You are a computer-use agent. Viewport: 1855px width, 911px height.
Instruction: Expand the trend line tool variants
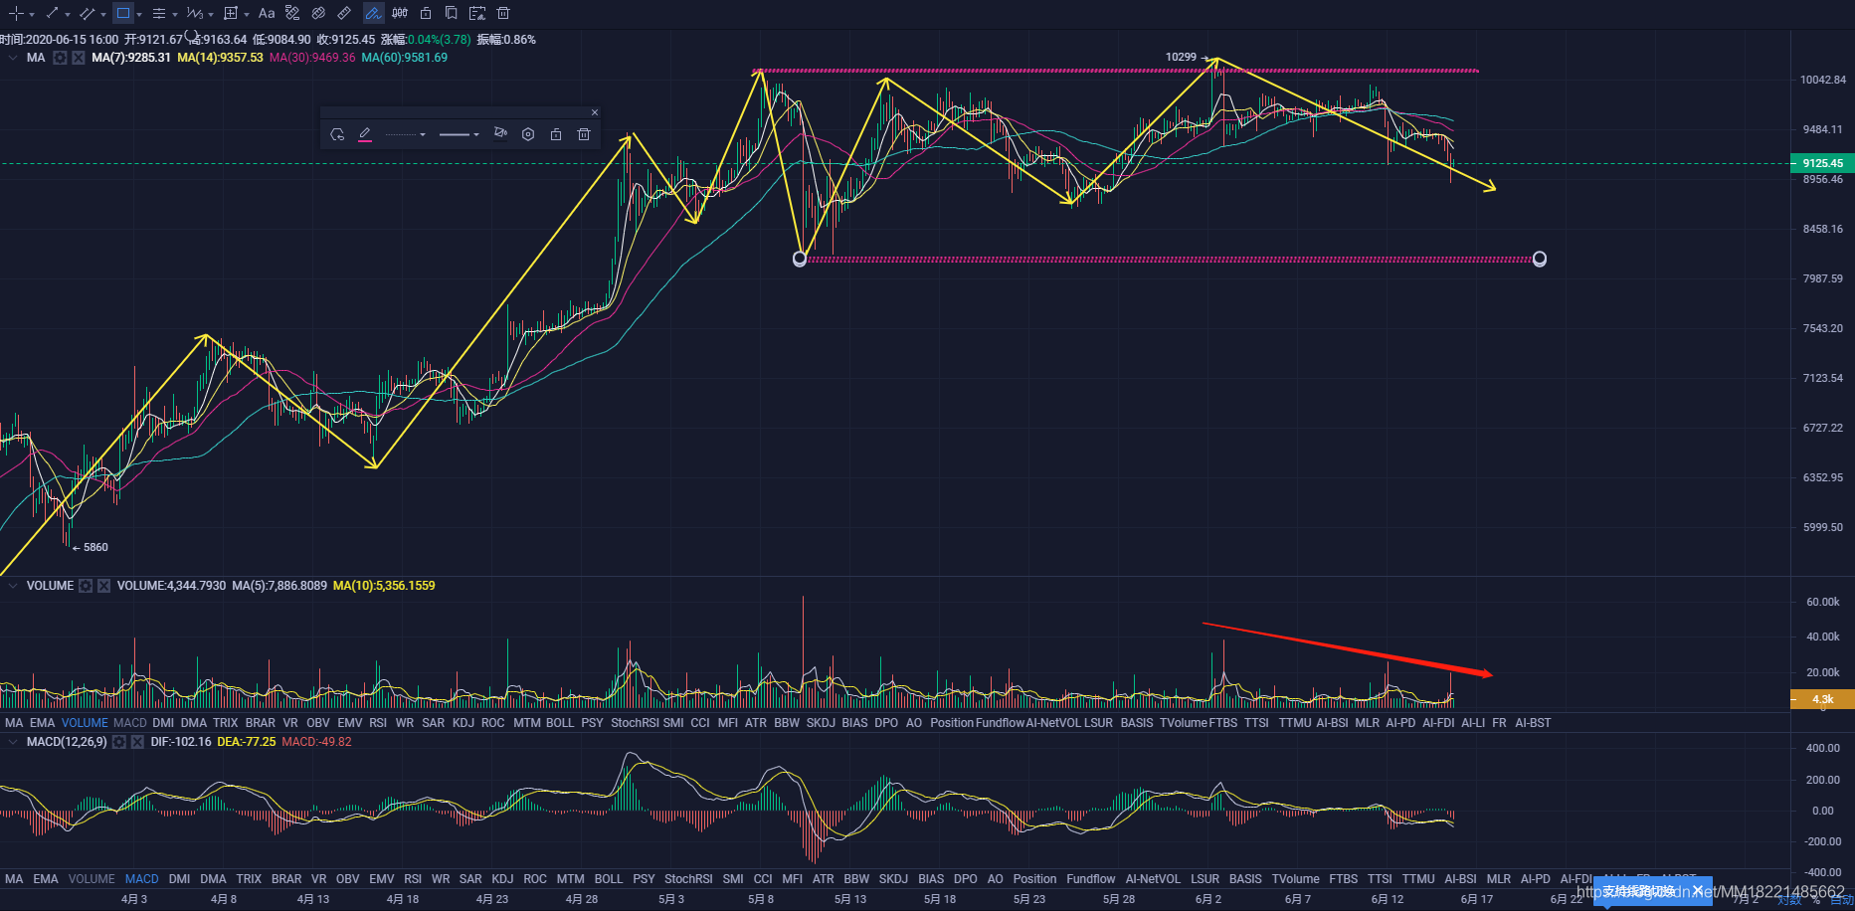click(68, 15)
